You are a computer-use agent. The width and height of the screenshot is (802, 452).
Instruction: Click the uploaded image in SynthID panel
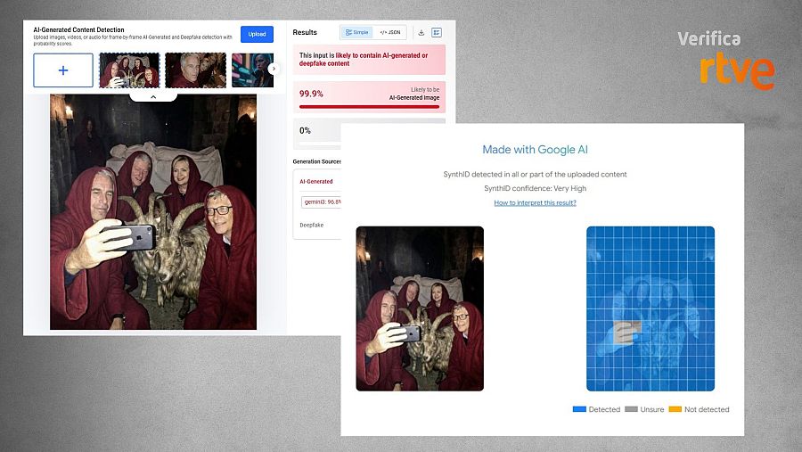click(420, 308)
